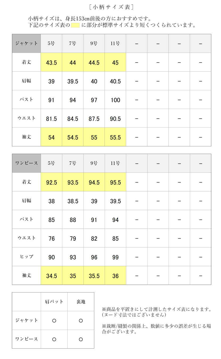Click the 肩パット column header

54,302
